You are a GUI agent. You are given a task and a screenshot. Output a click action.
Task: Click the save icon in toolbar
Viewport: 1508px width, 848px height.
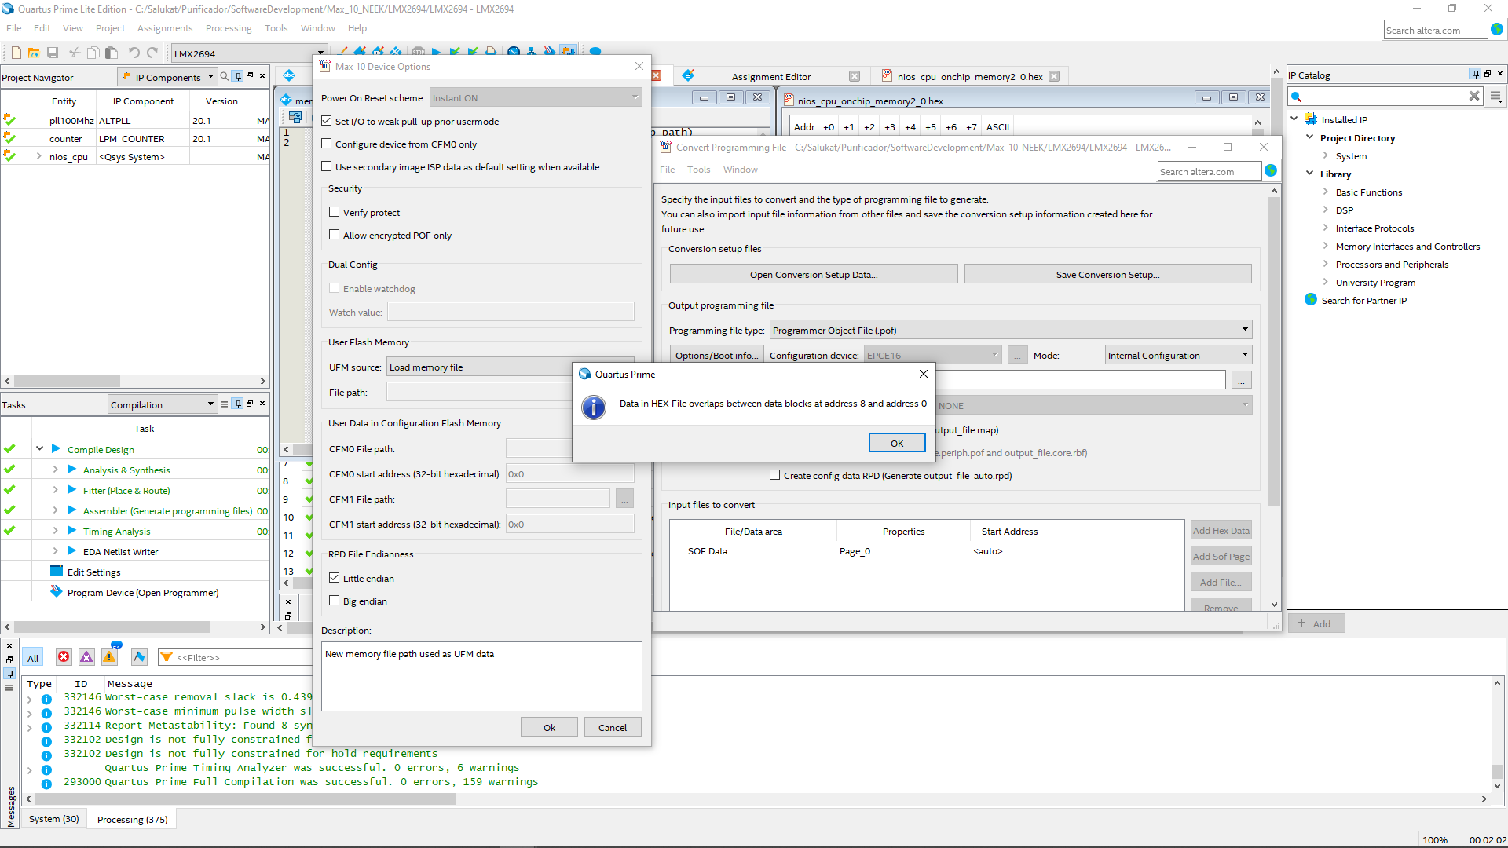point(53,53)
